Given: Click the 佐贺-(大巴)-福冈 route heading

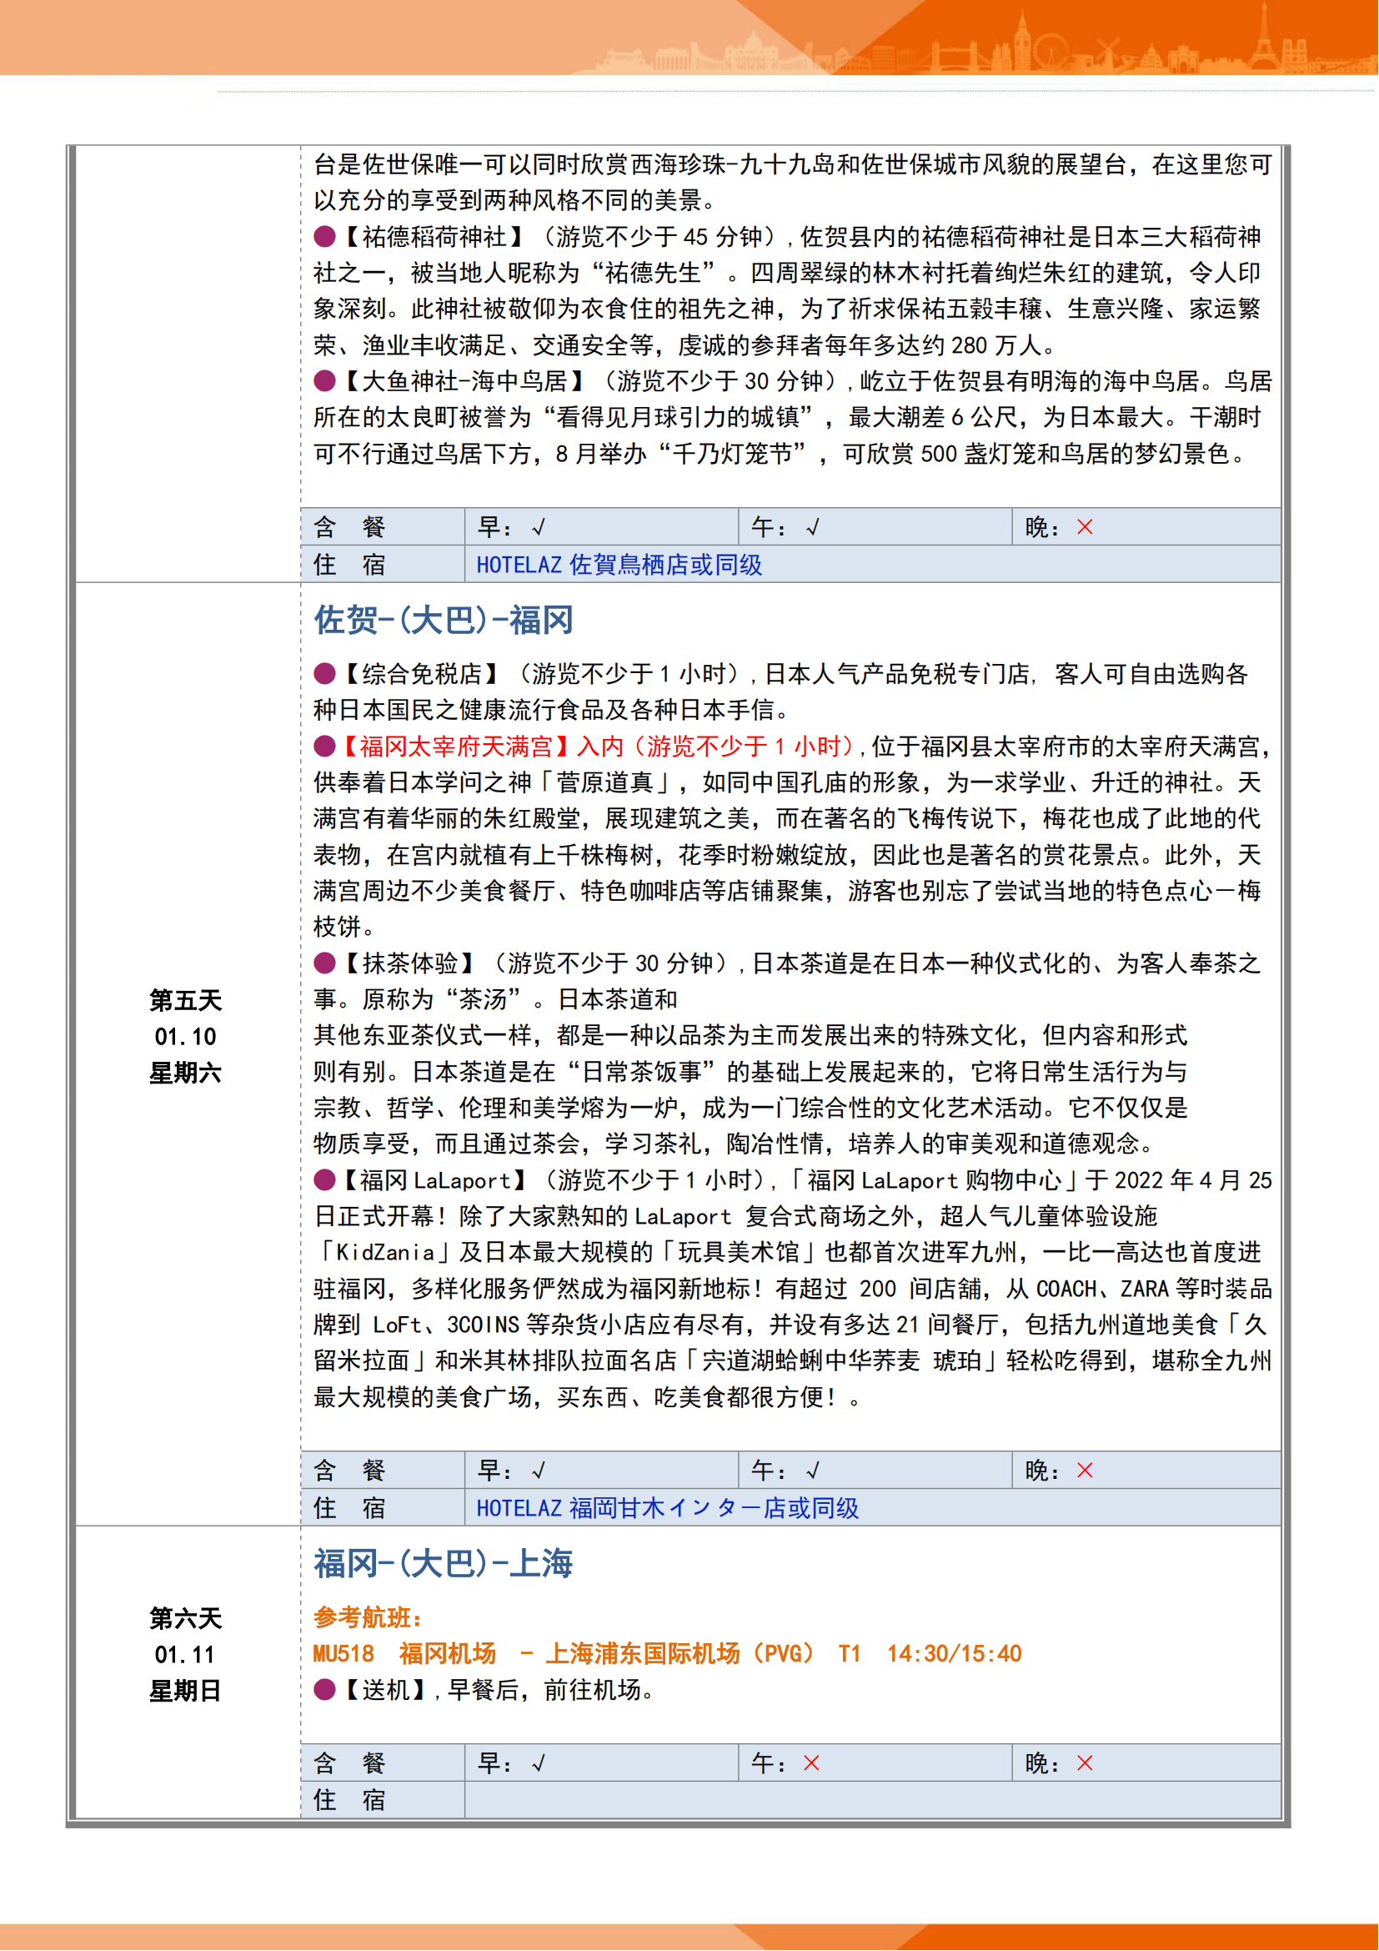Looking at the screenshot, I should click(444, 621).
